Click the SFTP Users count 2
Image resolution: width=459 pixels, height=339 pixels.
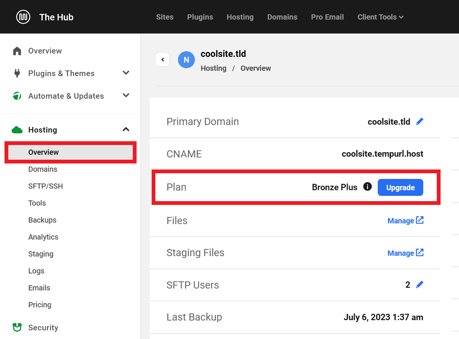408,285
